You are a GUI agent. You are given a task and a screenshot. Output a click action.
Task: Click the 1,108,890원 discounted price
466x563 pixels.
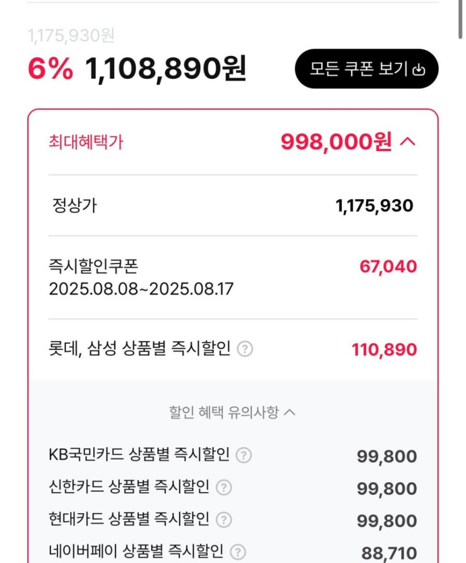coord(166,69)
